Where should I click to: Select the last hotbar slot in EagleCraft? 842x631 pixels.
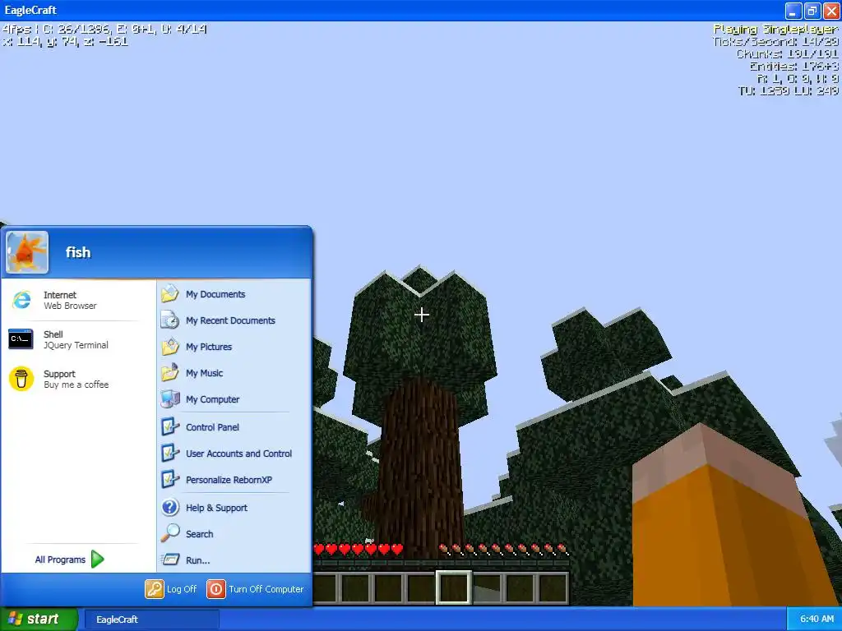[553, 588]
